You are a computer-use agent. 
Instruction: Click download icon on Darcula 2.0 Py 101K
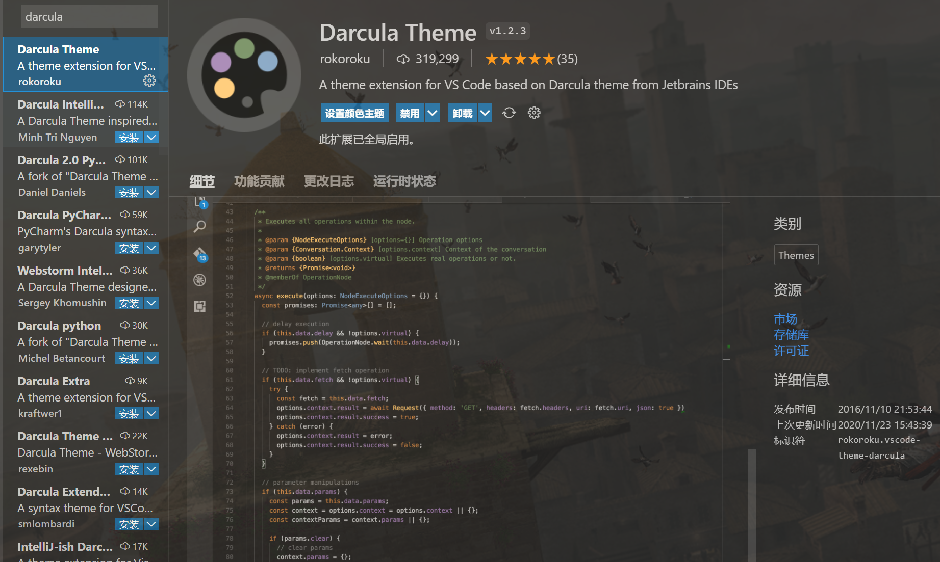(120, 159)
